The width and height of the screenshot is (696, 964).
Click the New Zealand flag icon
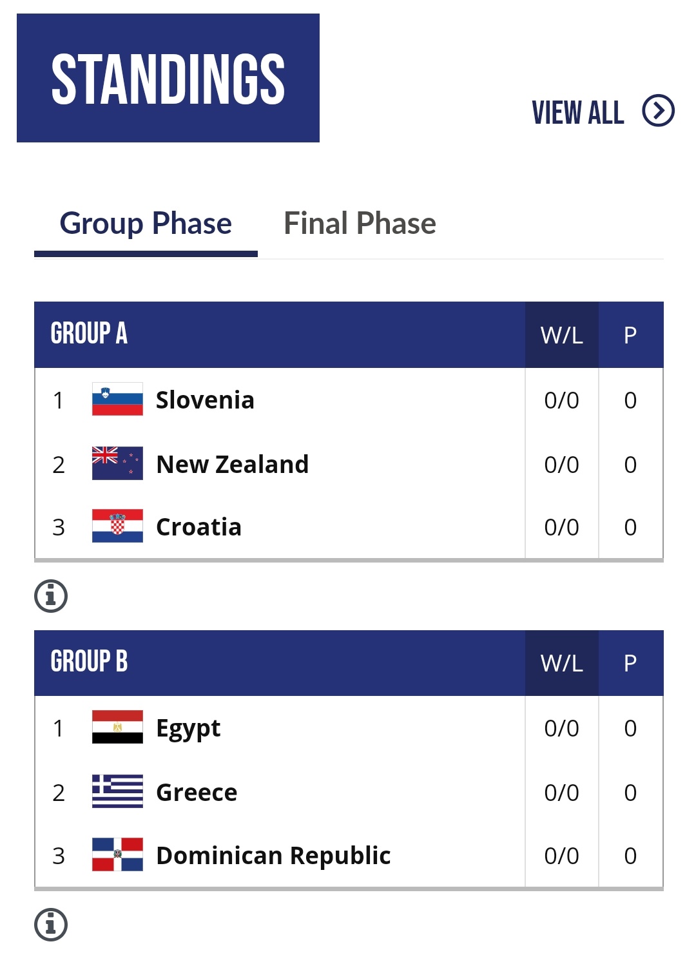click(x=117, y=463)
